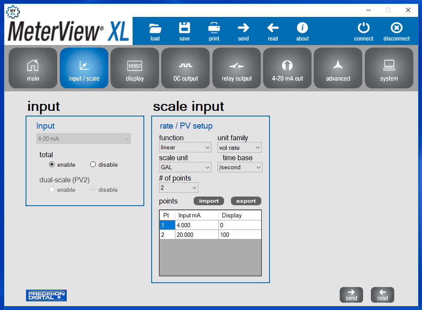Viewport: 422px width, 310px height.
Task: Click the Display value 0 cell
Action: pyautogui.click(x=240, y=225)
